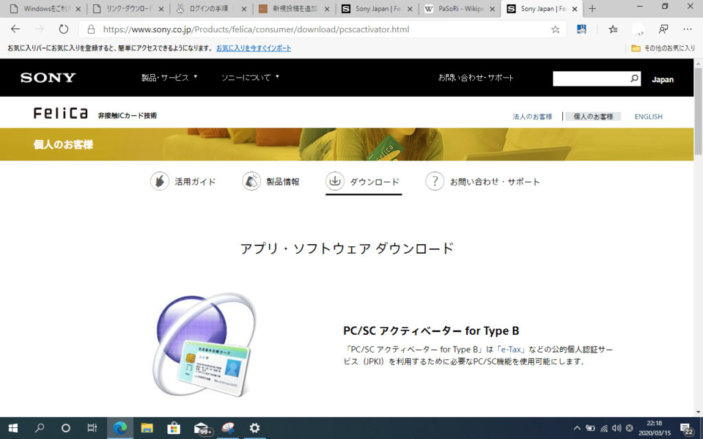
Task: Open Windows taskbar search
Action: tap(39, 428)
